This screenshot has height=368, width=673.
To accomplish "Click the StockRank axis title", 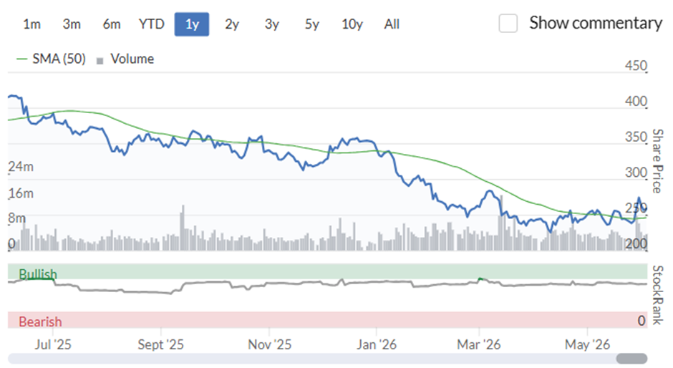I will tap(657, 295).
